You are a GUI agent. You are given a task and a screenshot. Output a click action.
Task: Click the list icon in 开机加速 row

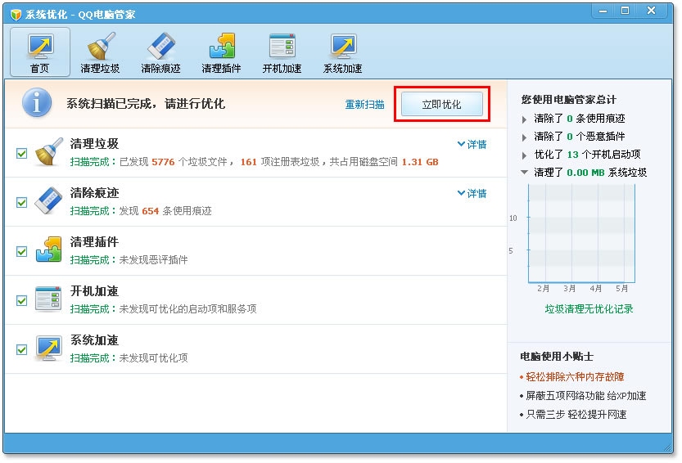tap(49, 299)
